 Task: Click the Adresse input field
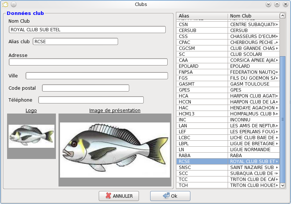click(x=88, y=62)
